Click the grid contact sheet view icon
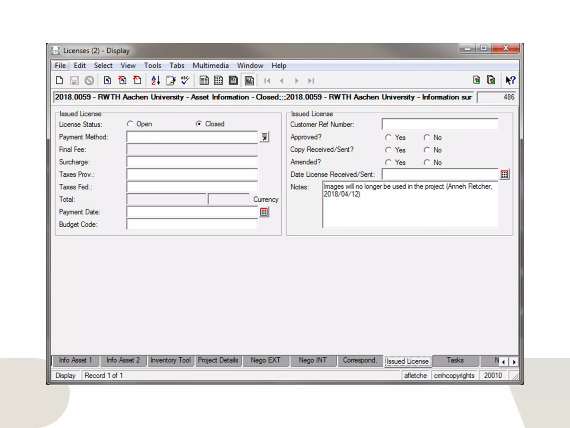The height and width of the screenshot is (428, 570). click(x=218, y=81)
